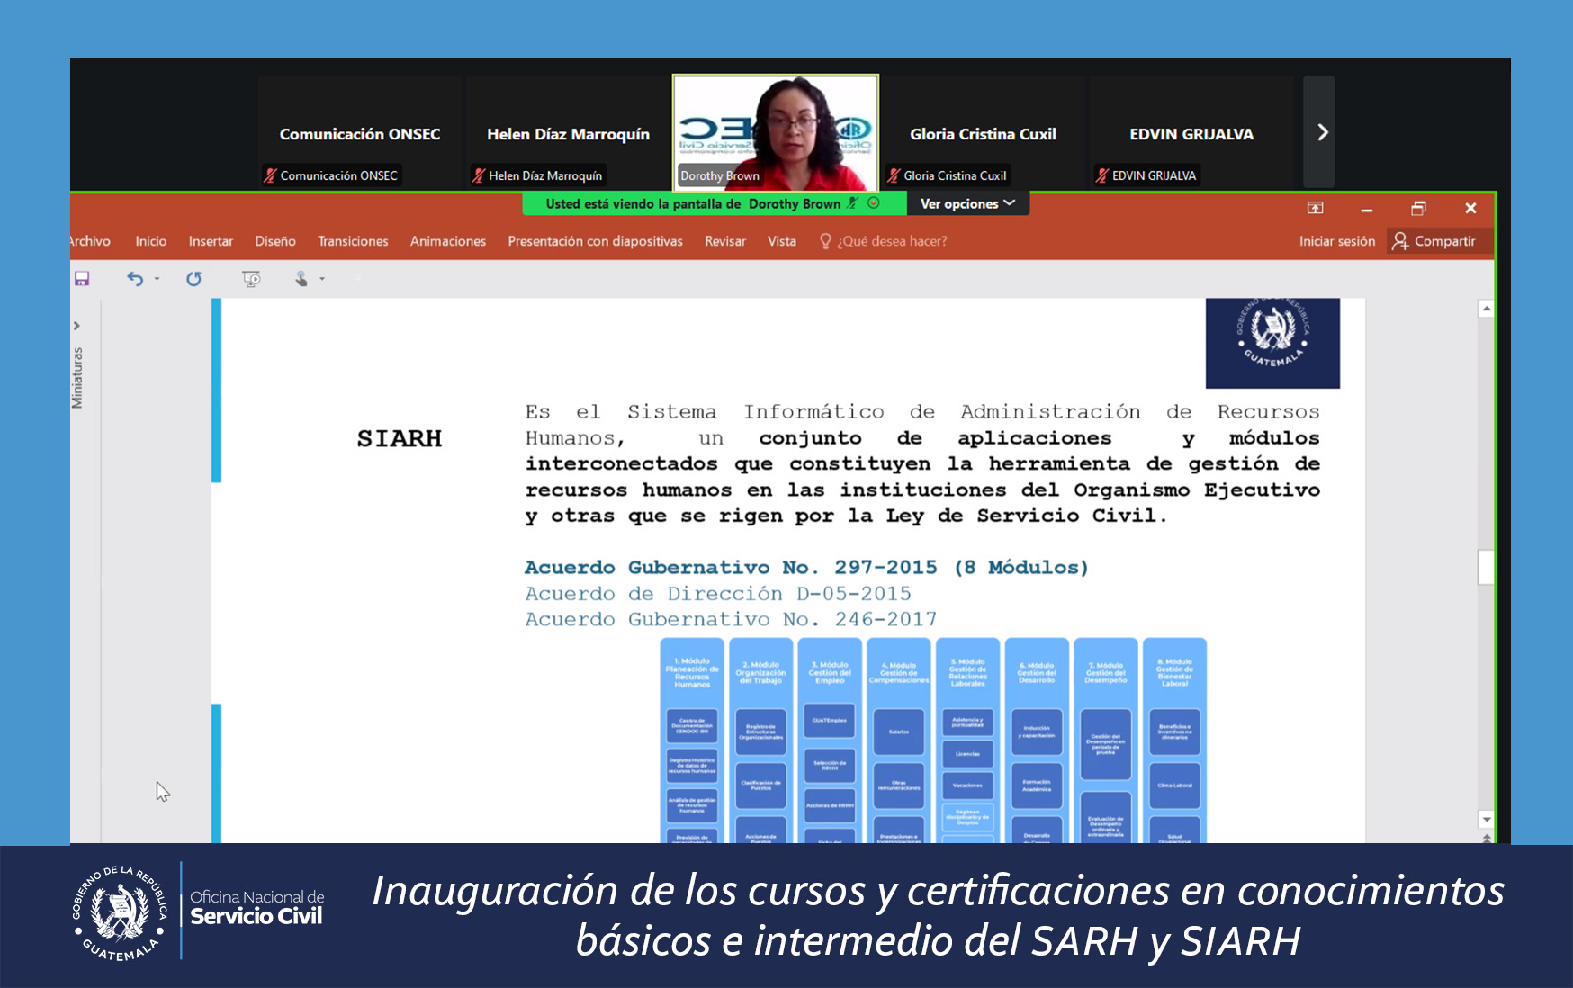The image size is (1573, 988).
Task: Click Comunicación ONSEC muted microphone icon
Action: coord(270,175)
